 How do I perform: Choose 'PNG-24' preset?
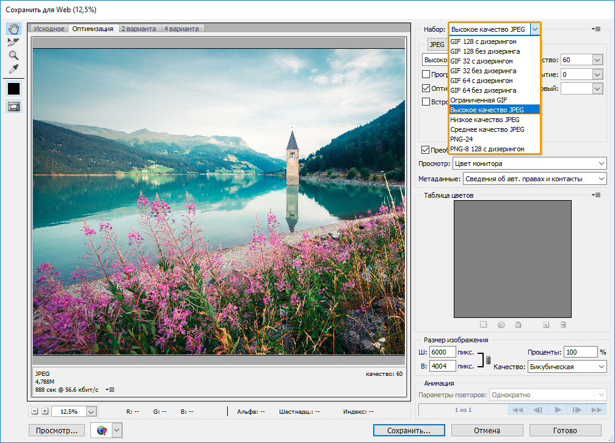pos(494,139)
